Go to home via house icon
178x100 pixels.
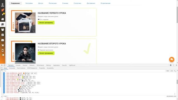[x=3, y=19]
